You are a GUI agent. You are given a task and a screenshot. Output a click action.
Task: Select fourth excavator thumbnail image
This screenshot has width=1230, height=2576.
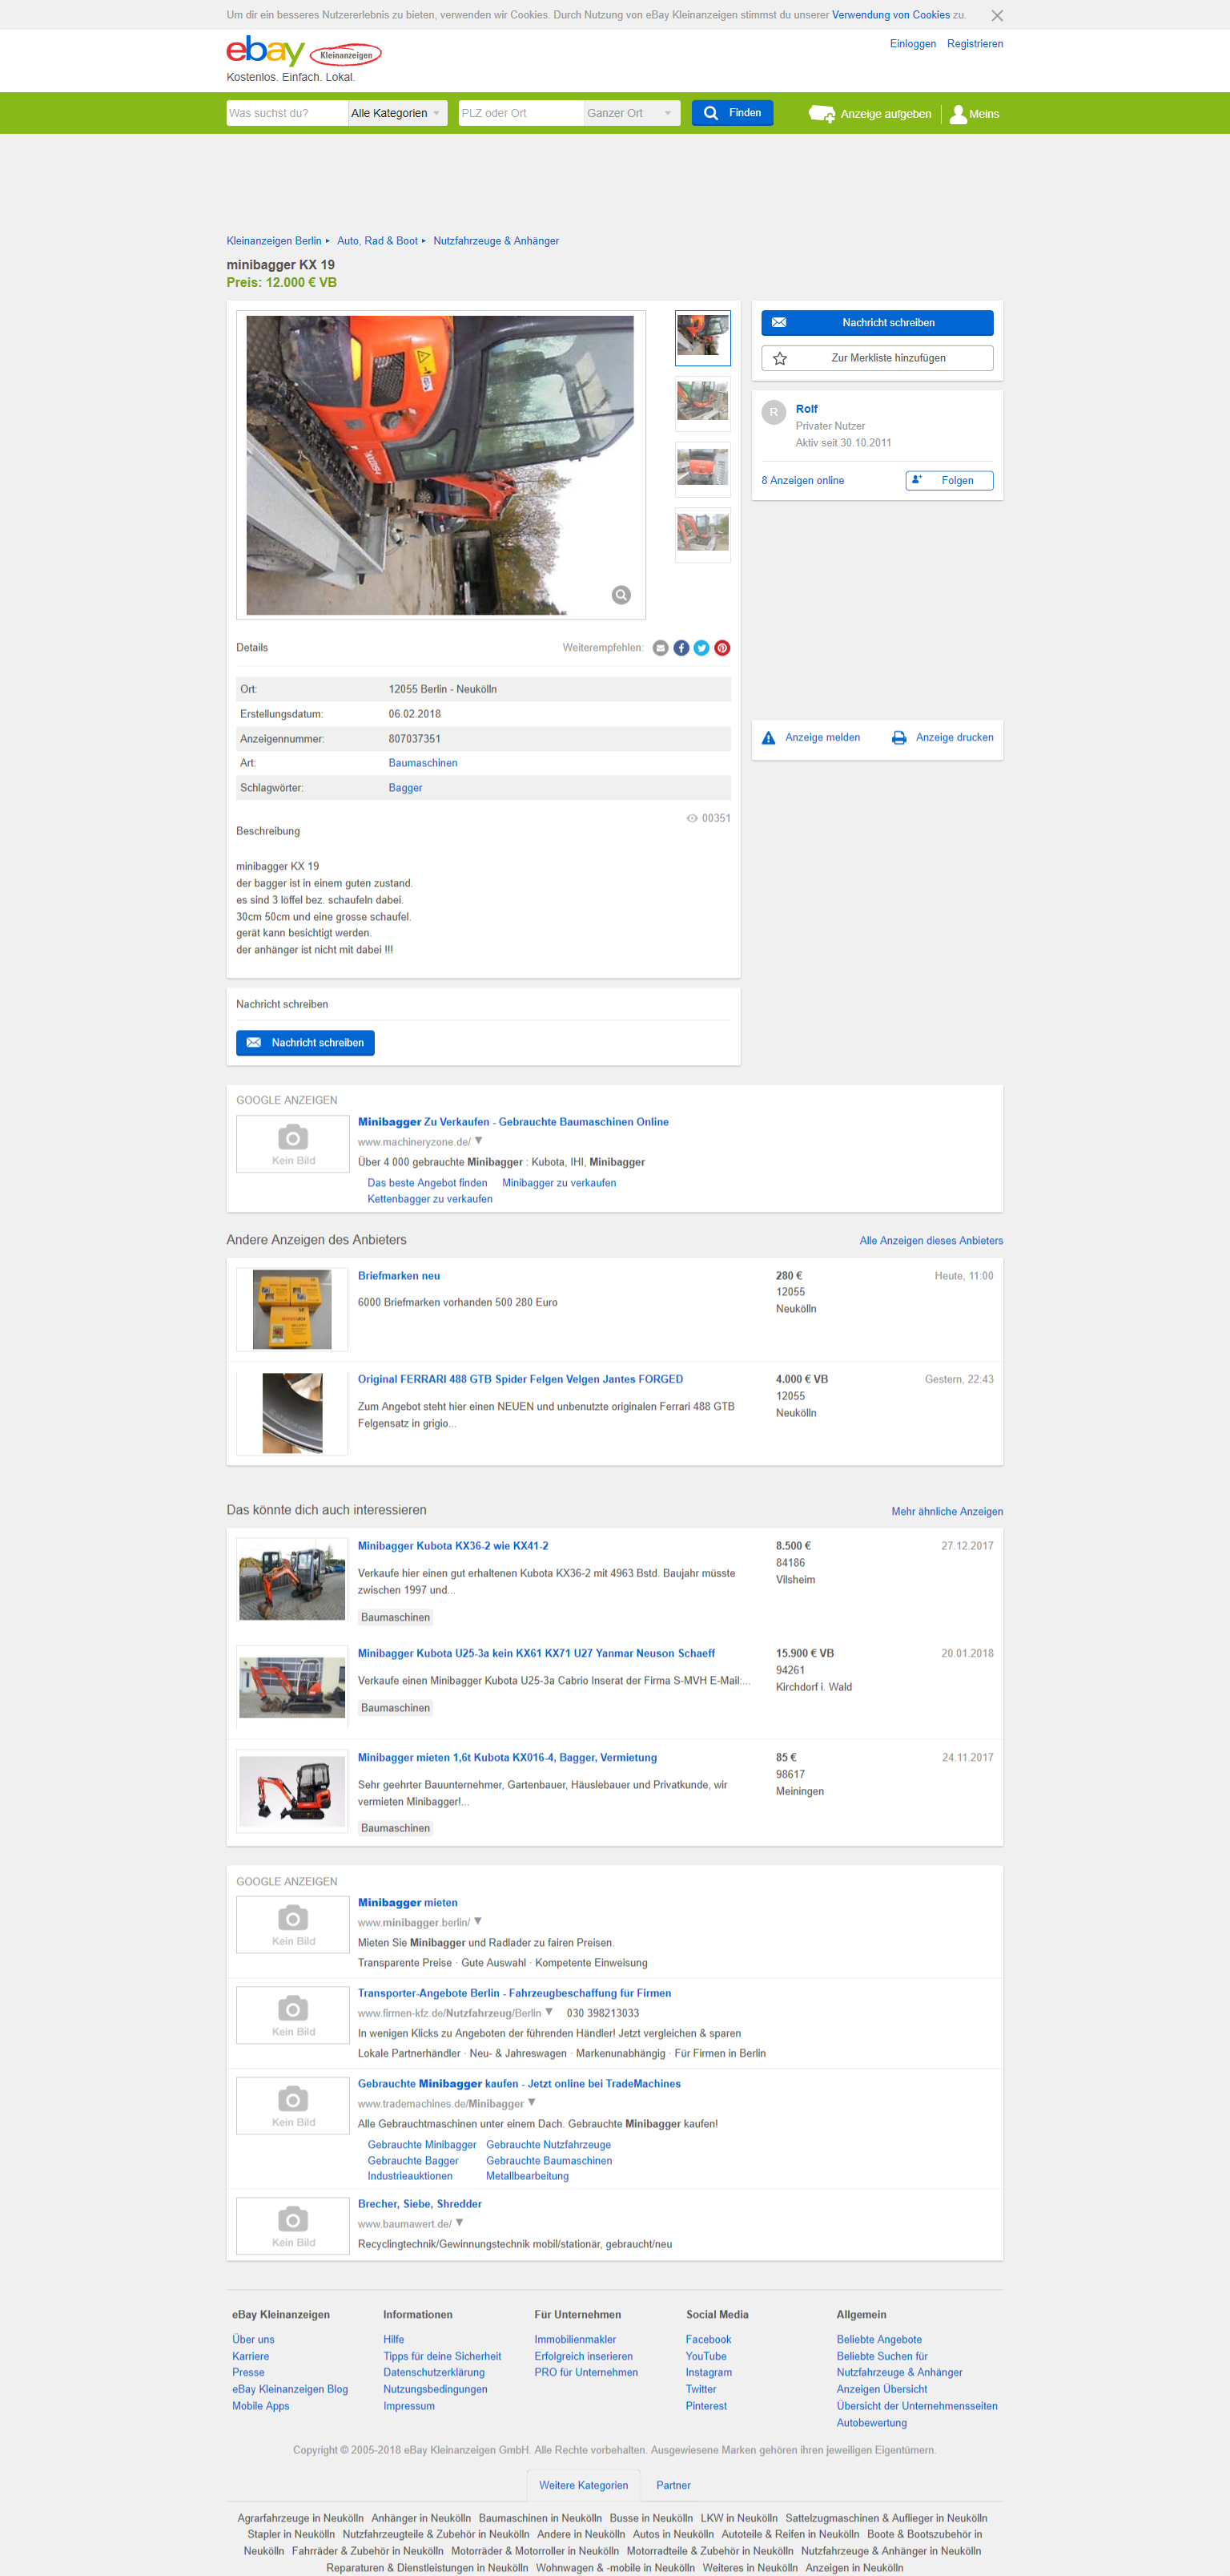point(702,535)
